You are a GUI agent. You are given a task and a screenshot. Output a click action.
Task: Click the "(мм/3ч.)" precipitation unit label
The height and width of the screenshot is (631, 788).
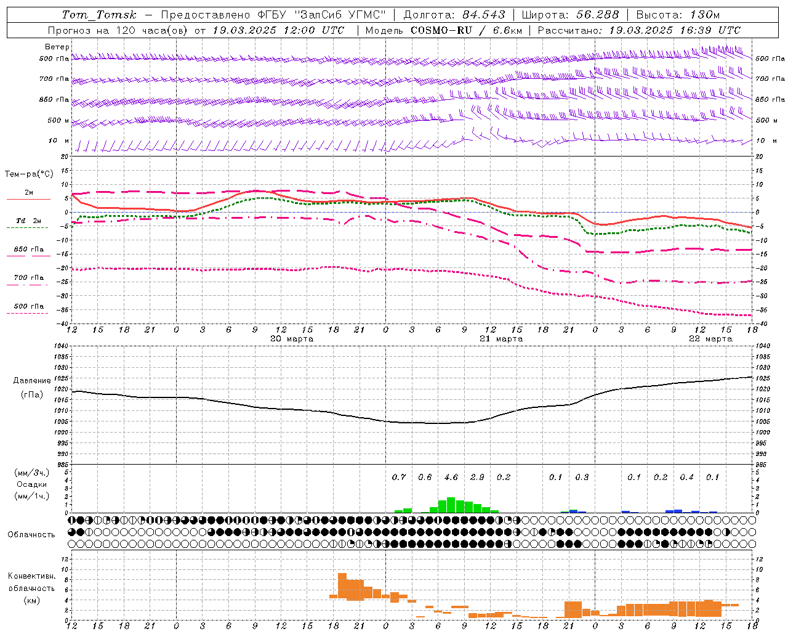31,473
